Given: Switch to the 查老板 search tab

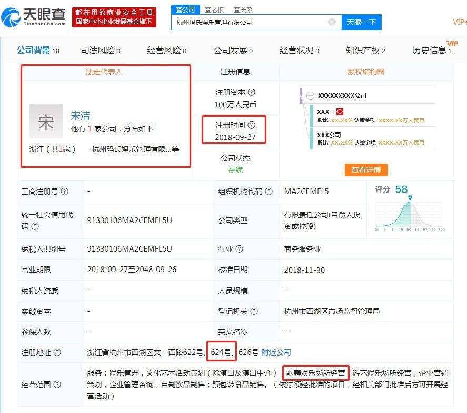Looking at the screenshot, I should (214, 10).
